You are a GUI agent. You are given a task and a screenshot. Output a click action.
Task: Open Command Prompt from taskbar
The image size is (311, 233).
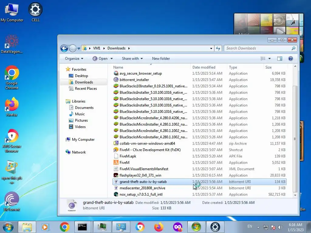tap(82, 227)
